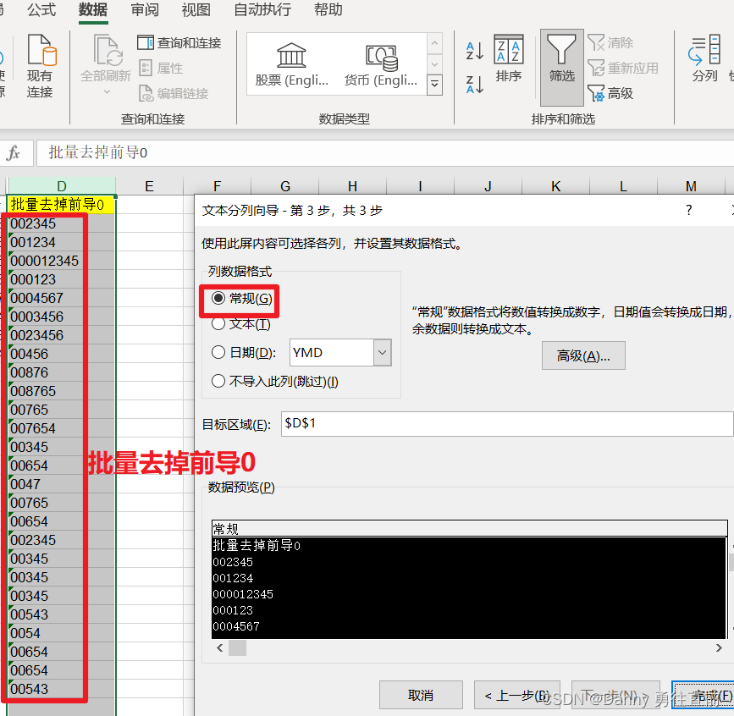This screenshot has height=716, width=734.
Task: Sort descending with the Z-A icon
Action: [475, 85]
